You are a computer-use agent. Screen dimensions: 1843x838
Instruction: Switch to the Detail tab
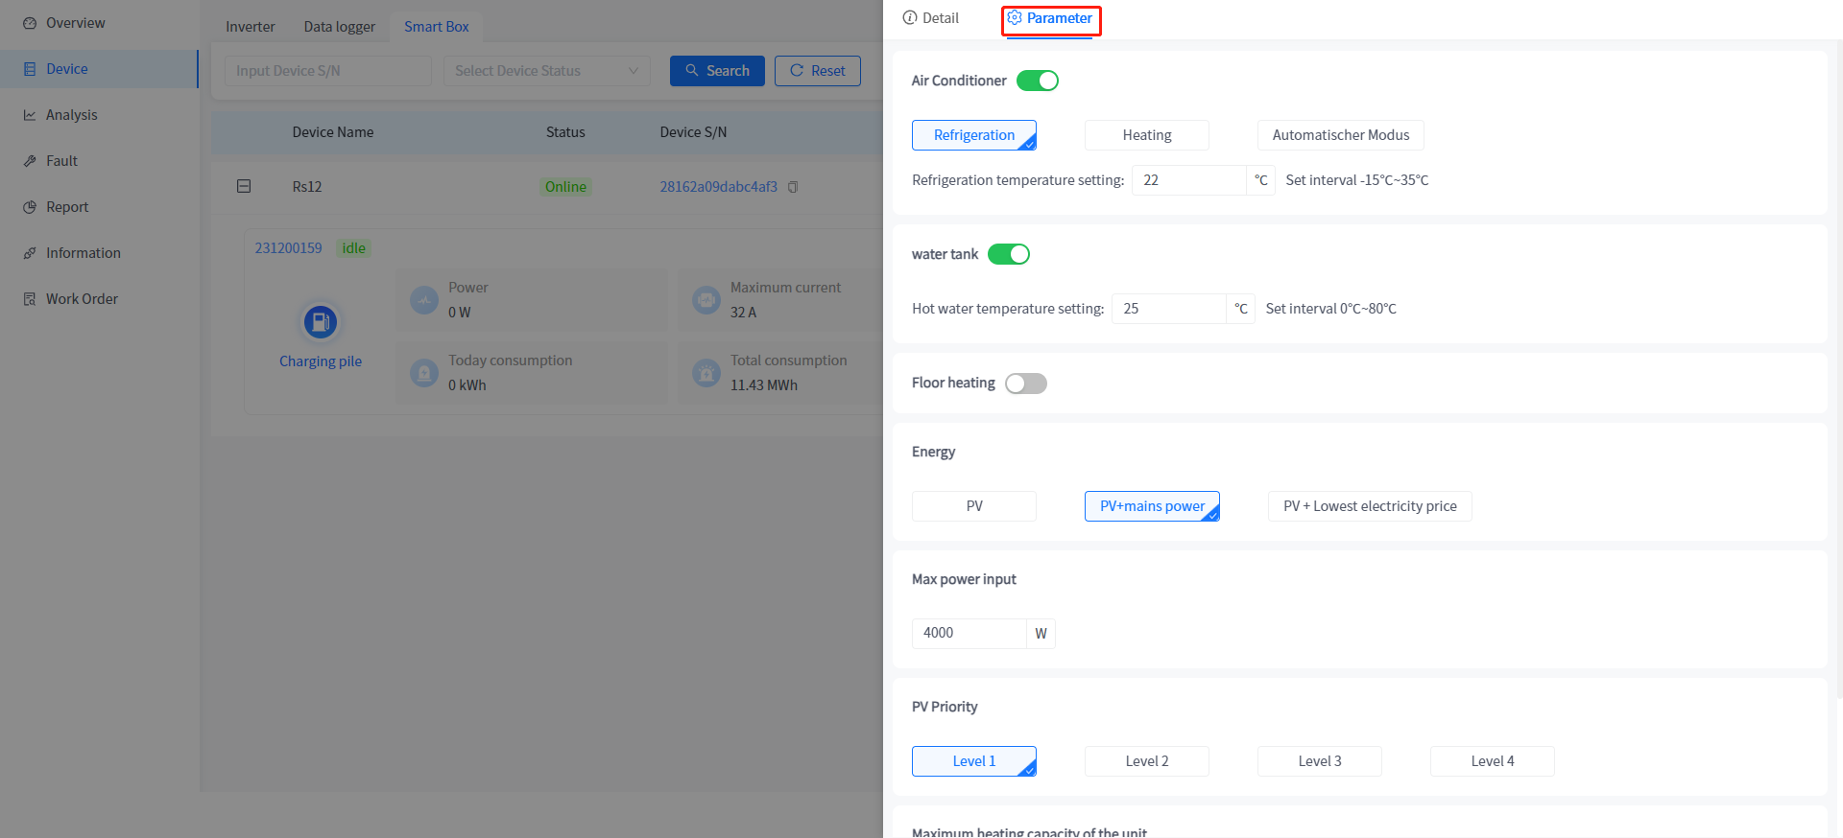tap(931, 18)
